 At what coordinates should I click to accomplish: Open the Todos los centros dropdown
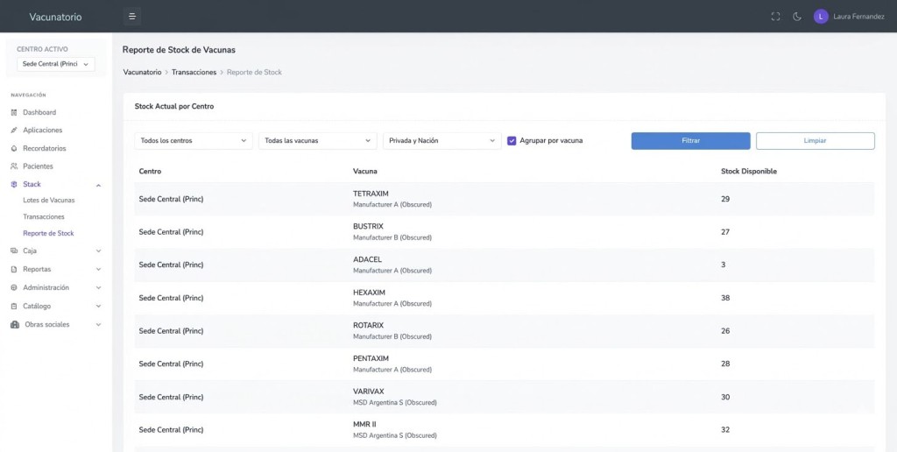[x=194, y=140]
